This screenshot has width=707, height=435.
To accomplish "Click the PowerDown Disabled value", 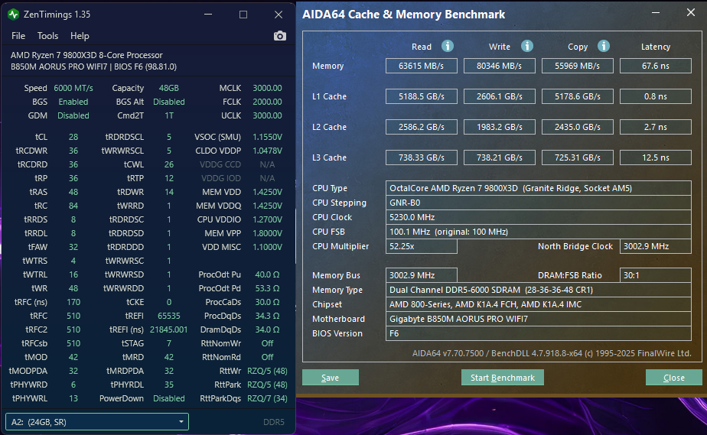I will coord(168,398).
